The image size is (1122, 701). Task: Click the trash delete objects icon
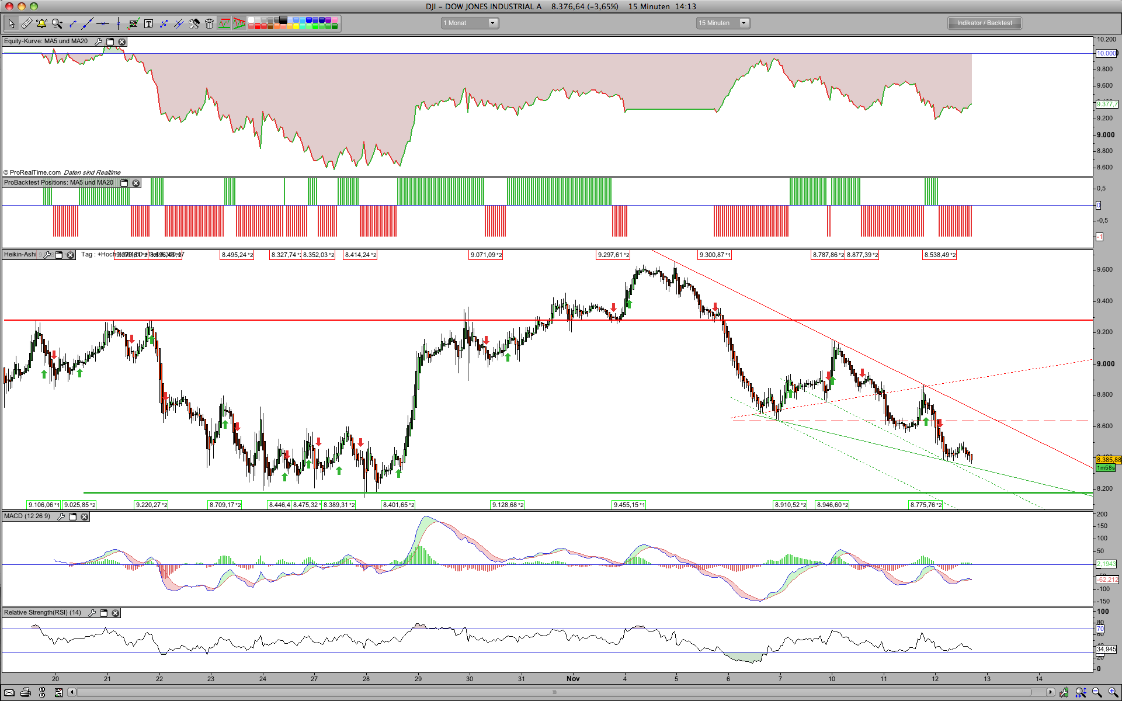pos(209,23)
